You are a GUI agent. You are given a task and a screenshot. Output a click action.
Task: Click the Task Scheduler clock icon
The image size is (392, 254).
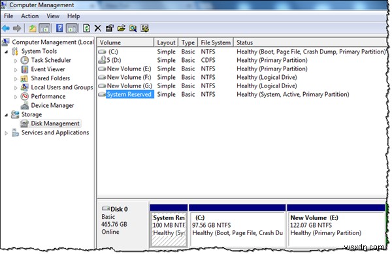[x=25, y=60]
